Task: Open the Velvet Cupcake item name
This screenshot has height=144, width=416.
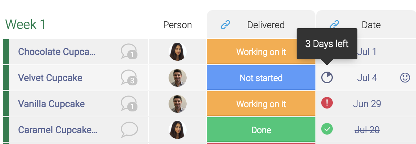Action: 50,78
